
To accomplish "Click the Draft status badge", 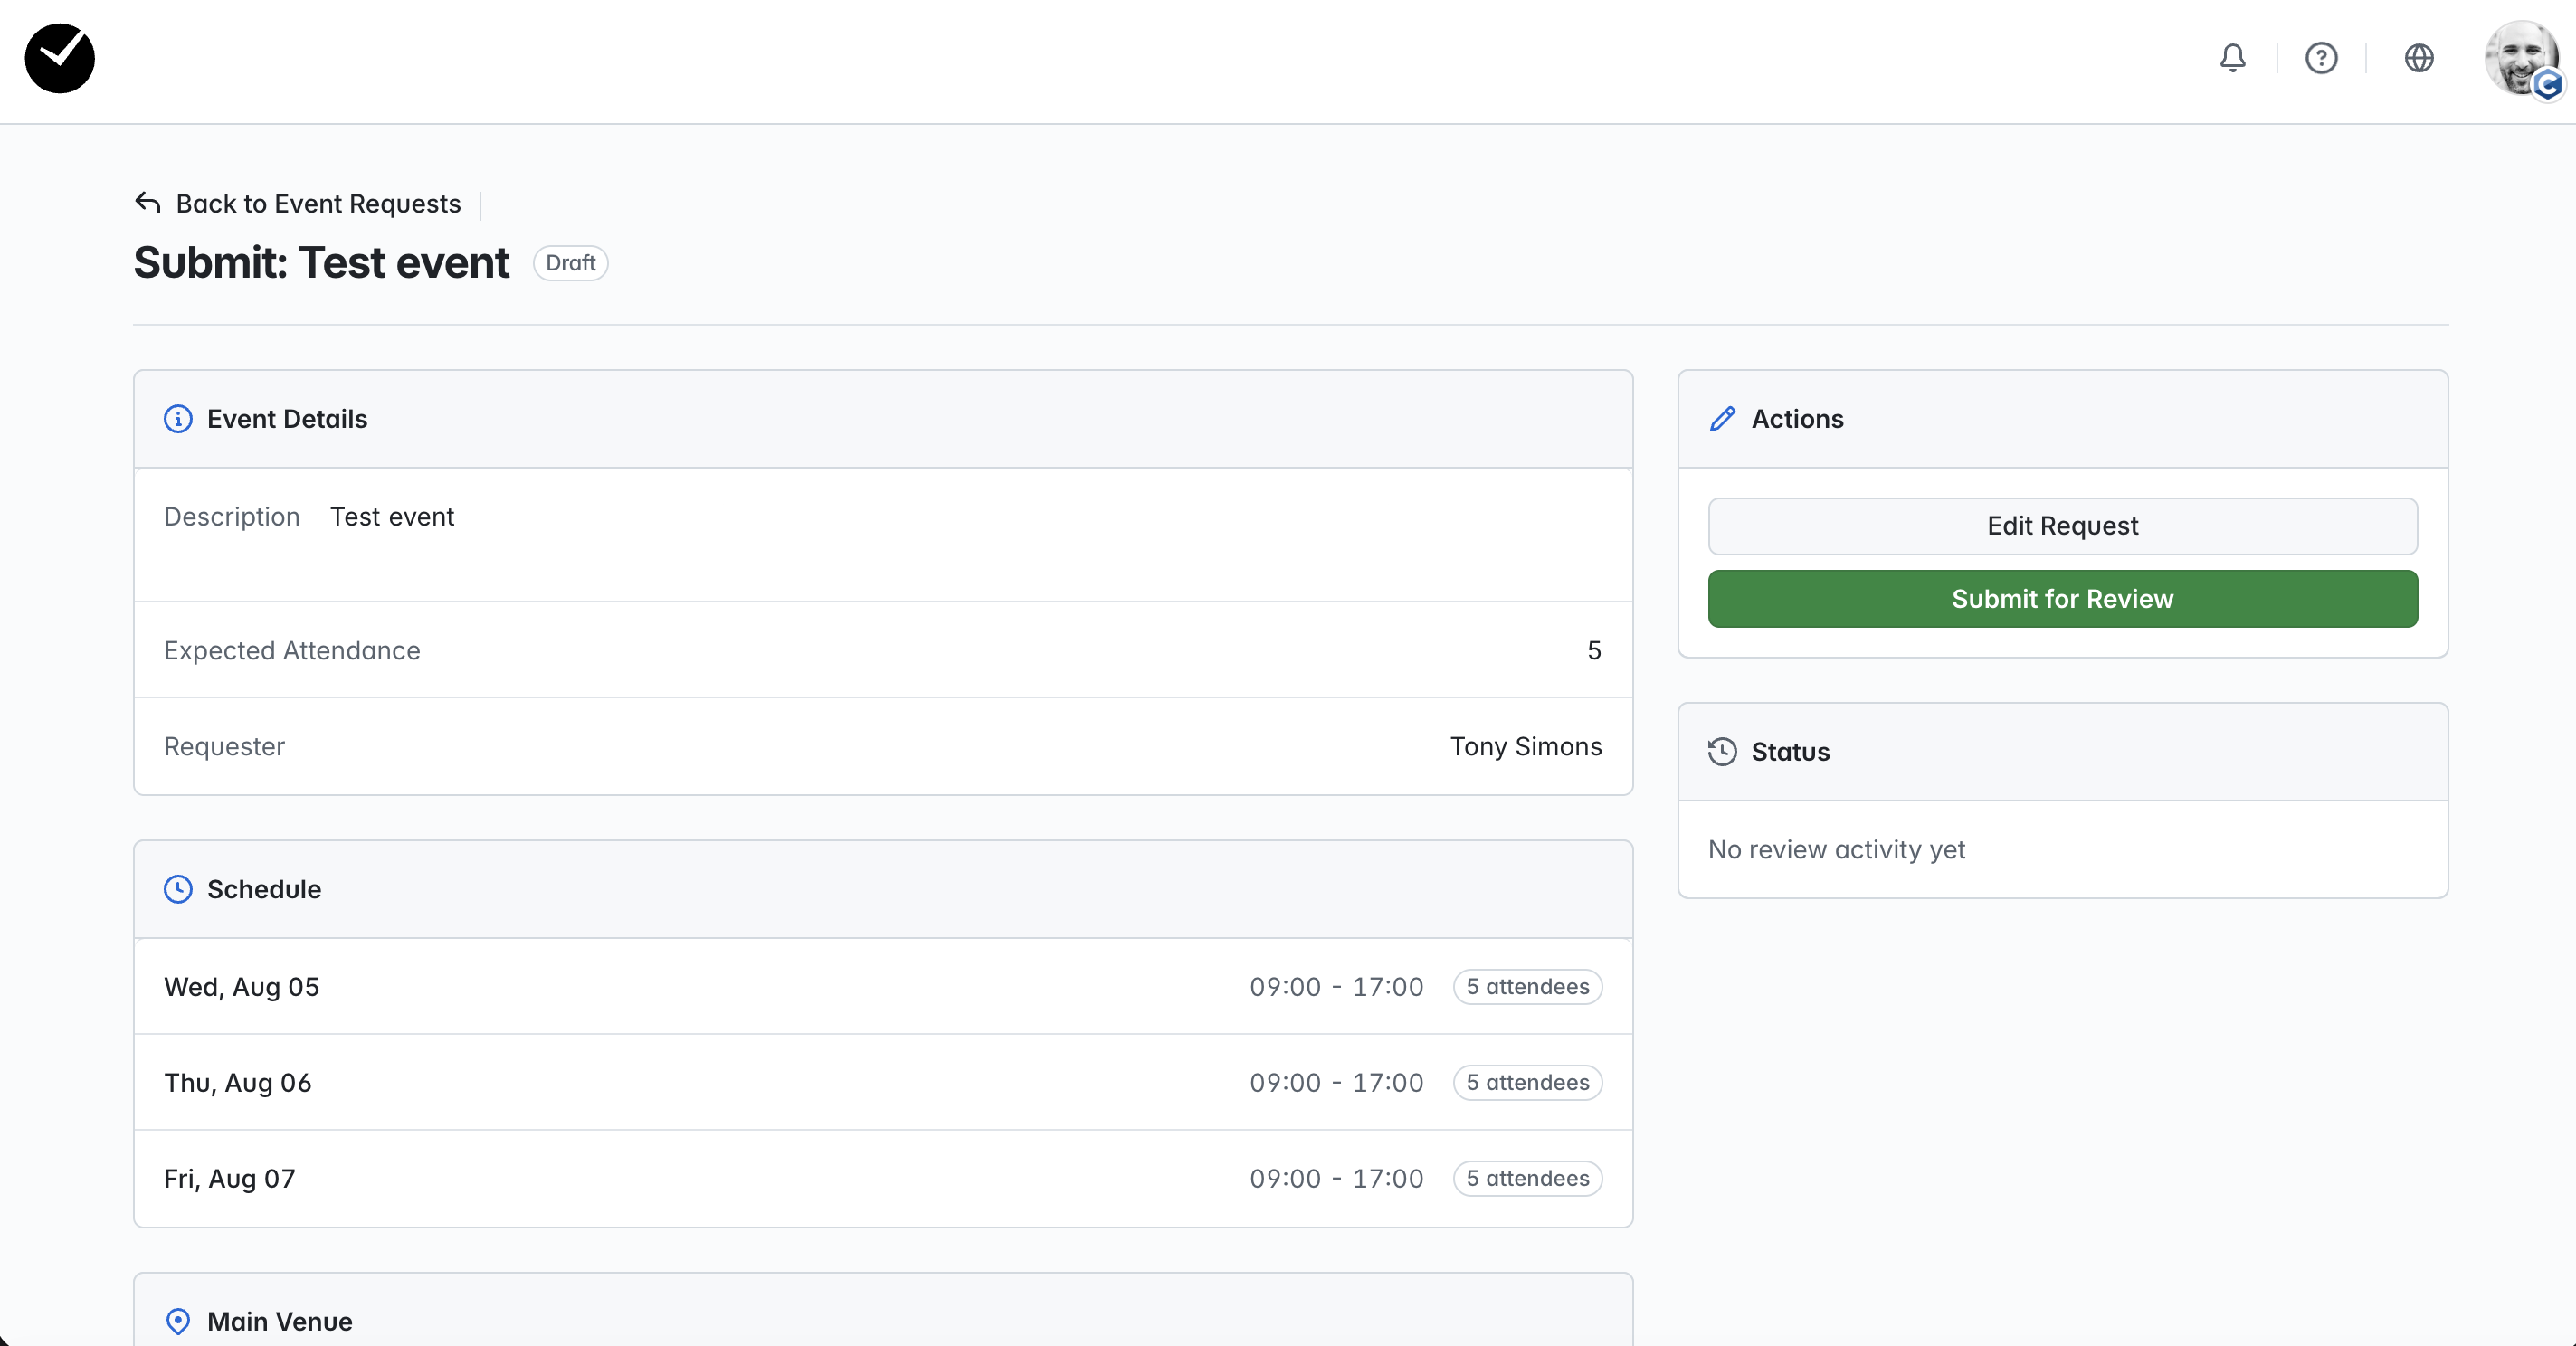I will coord(570,263).
